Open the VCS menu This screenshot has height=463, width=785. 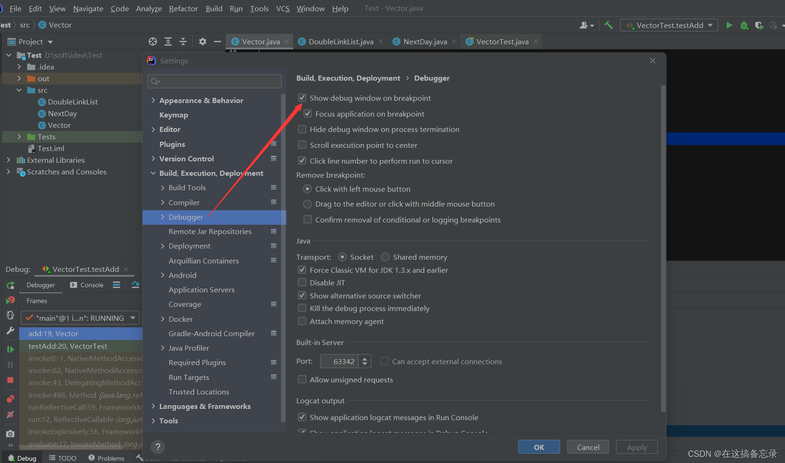282,8
